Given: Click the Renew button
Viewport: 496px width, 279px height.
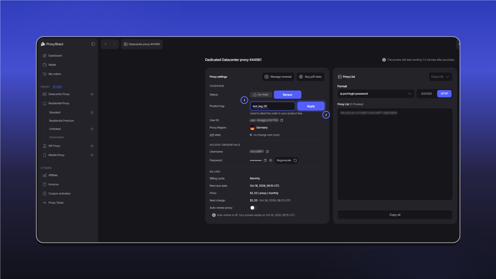Looking at the screenshot, I should pos(288,95).
